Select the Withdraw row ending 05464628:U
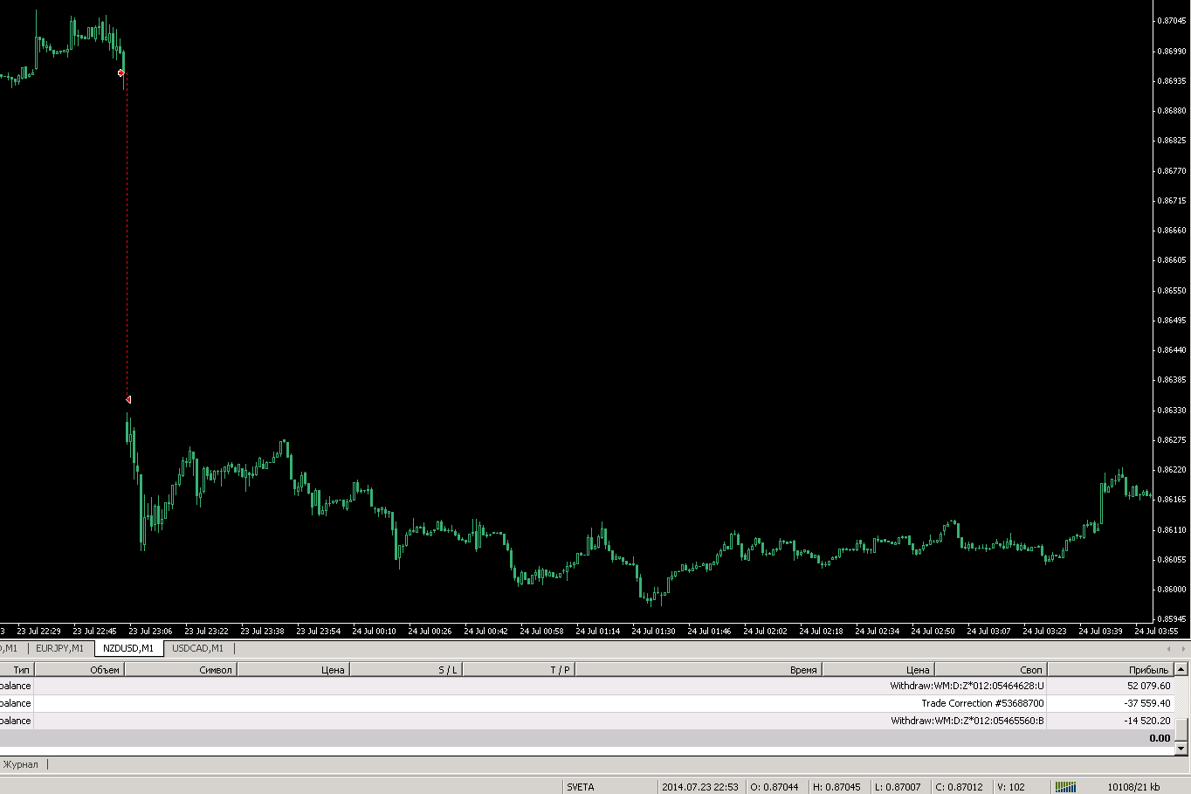Image resolution: width=1191 pixels, height=794 pixels. (587, 686)
